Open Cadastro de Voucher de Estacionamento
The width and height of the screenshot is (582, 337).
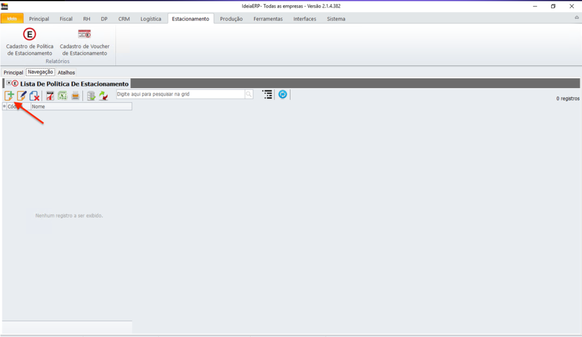tap(85, 41)
